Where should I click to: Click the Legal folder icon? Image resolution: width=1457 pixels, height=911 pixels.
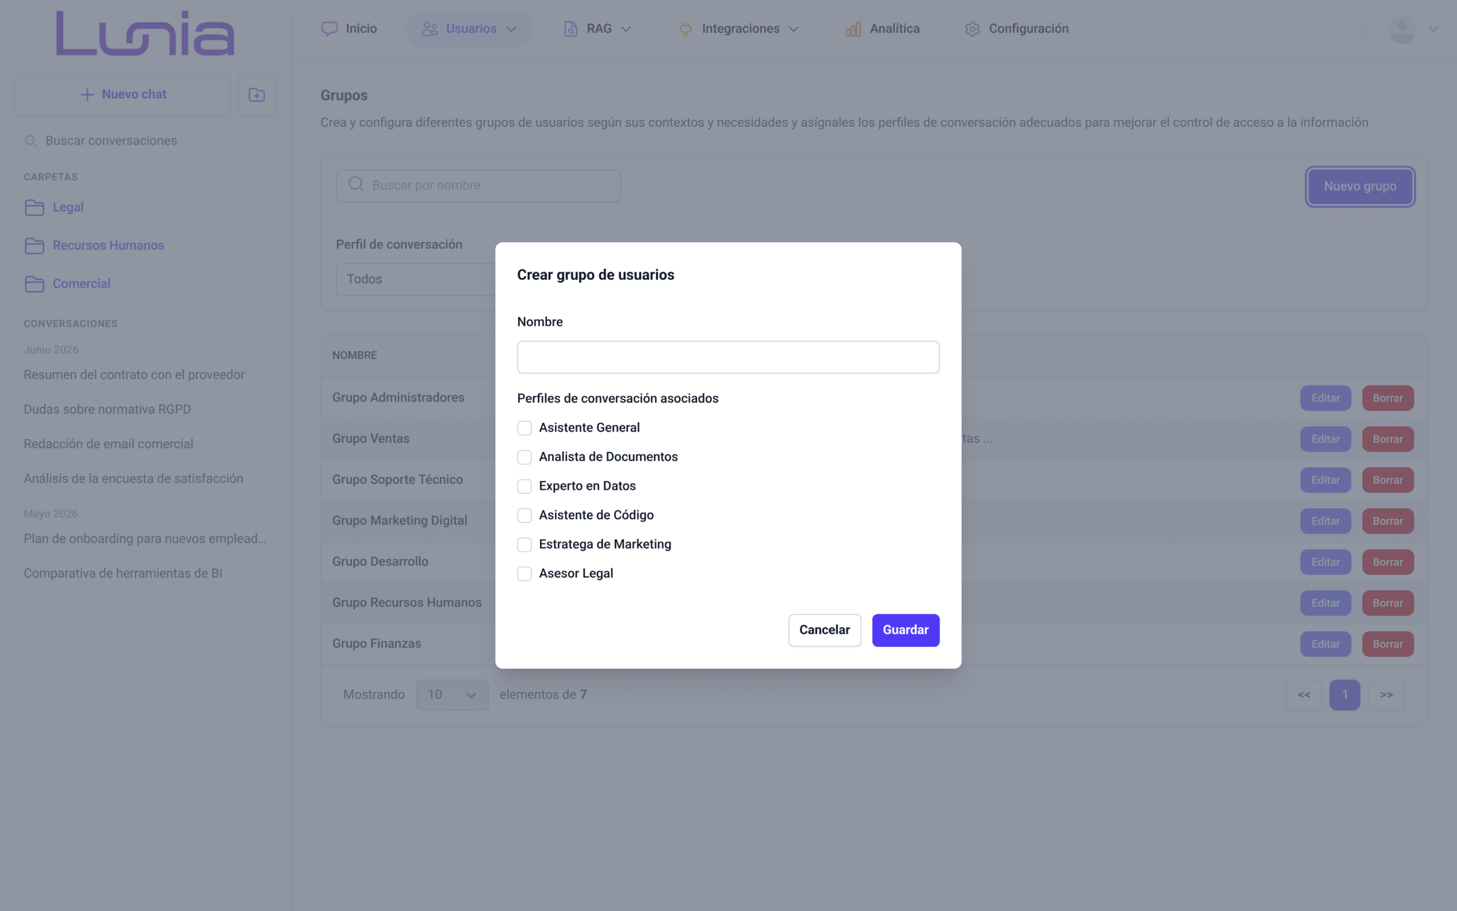click(34, 207)
